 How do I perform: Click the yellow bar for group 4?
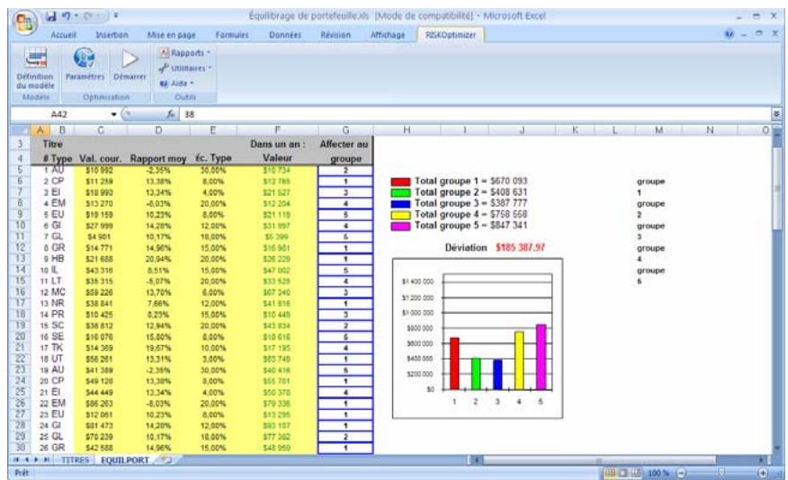(x=519, y=360)
